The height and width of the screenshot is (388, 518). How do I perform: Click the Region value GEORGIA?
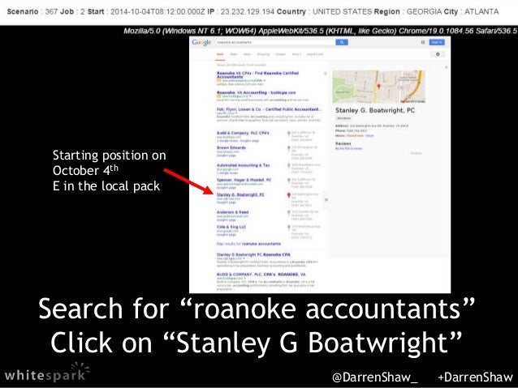(x=424, y=11)
